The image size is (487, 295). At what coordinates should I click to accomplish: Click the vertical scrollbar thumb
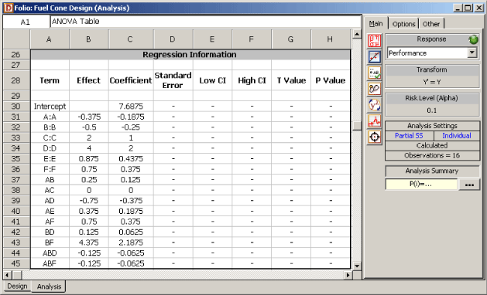point(357,125)
